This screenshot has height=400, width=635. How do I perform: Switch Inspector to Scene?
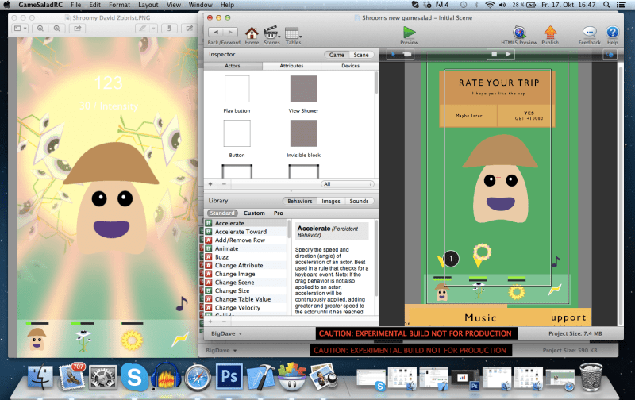[361, 55]
